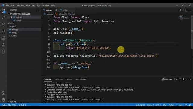Select the Terminal panel tab

tap(48, 79)
